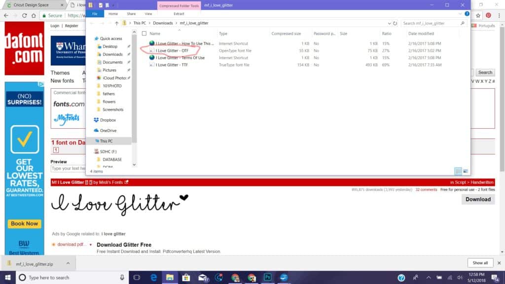
Task: Click Book Now on the Best Western ad
Action: click(x=25, y=223)
